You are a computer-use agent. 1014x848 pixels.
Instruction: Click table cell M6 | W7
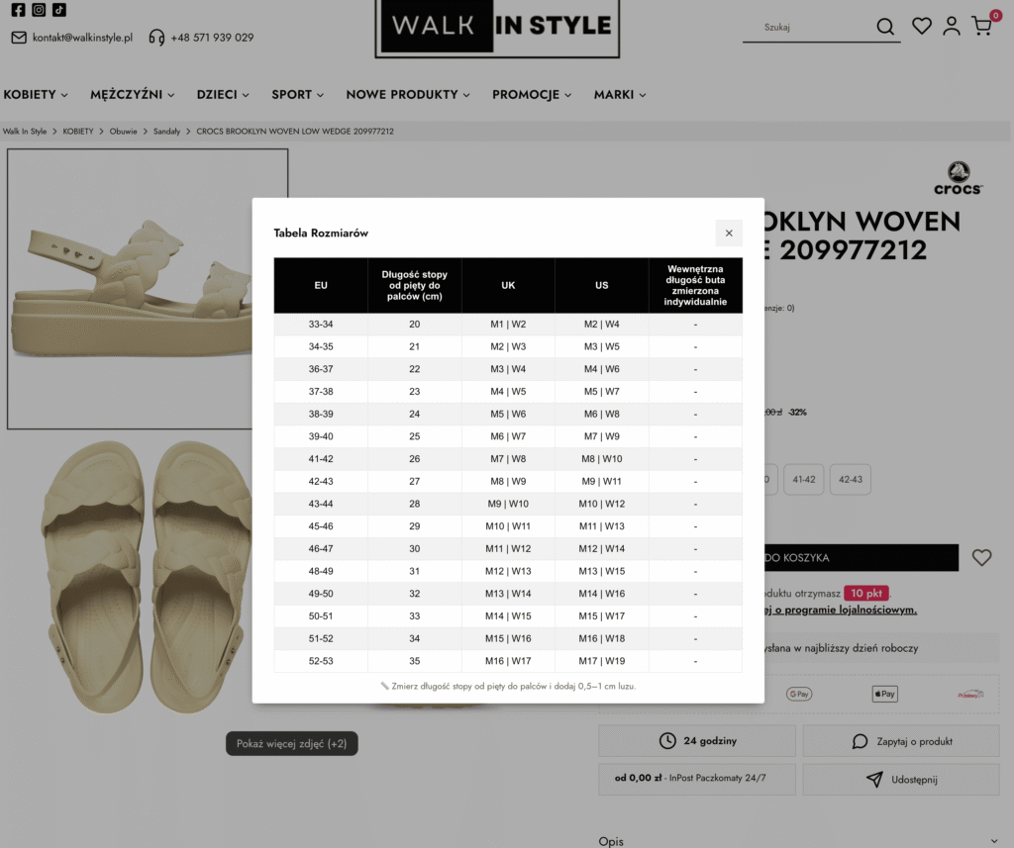pos(508,436)
